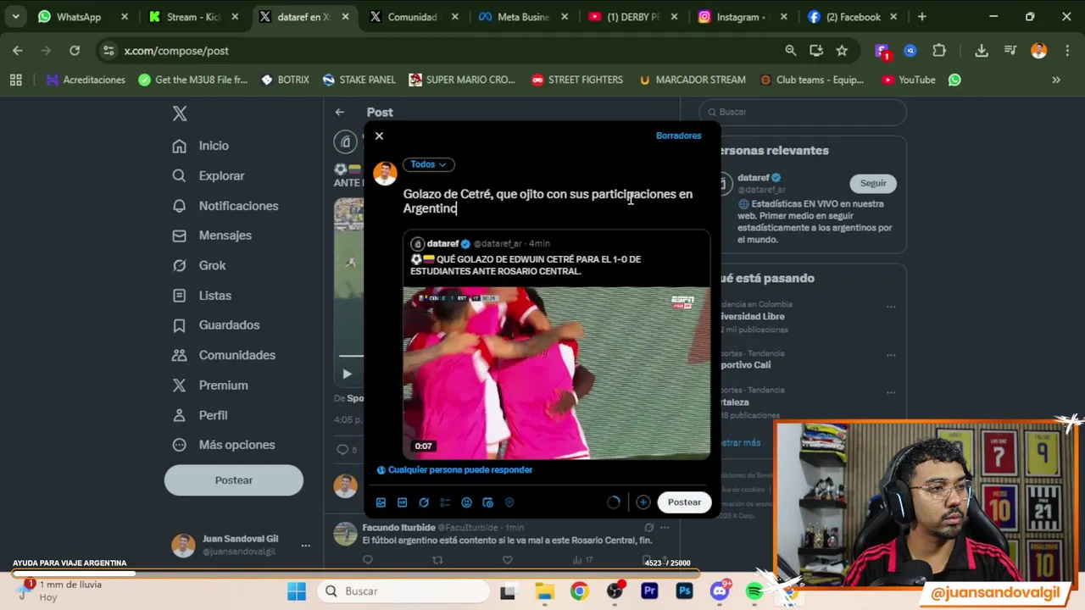Screen dimensions: 1085x610
Task: Open tab search dropdown arrow
Action: coord(15,17)
